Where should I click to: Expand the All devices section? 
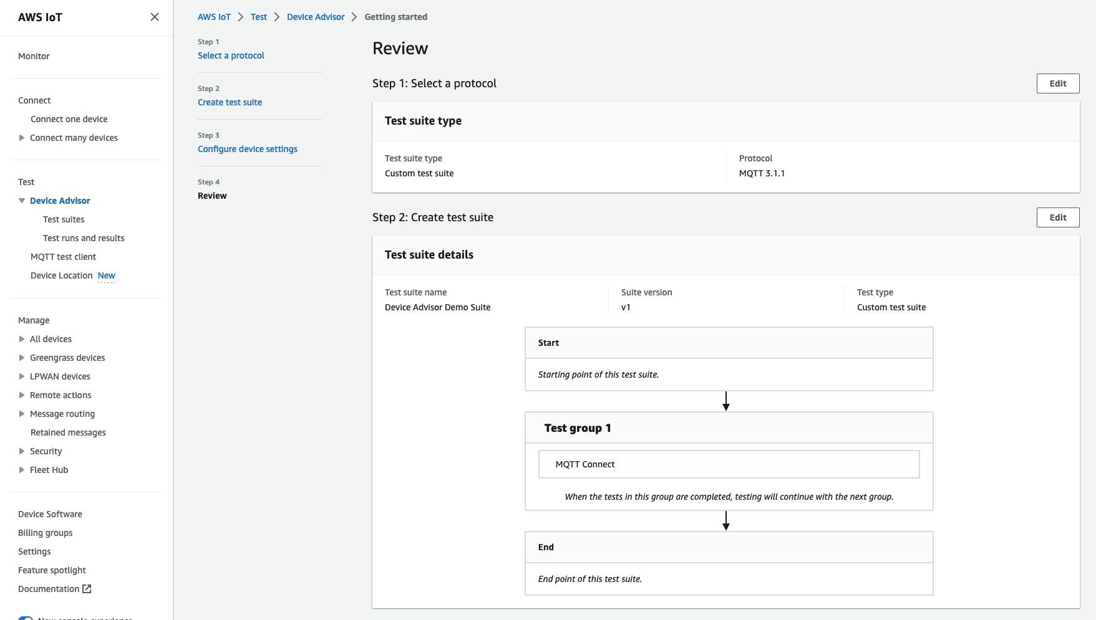tap(22, 339)
